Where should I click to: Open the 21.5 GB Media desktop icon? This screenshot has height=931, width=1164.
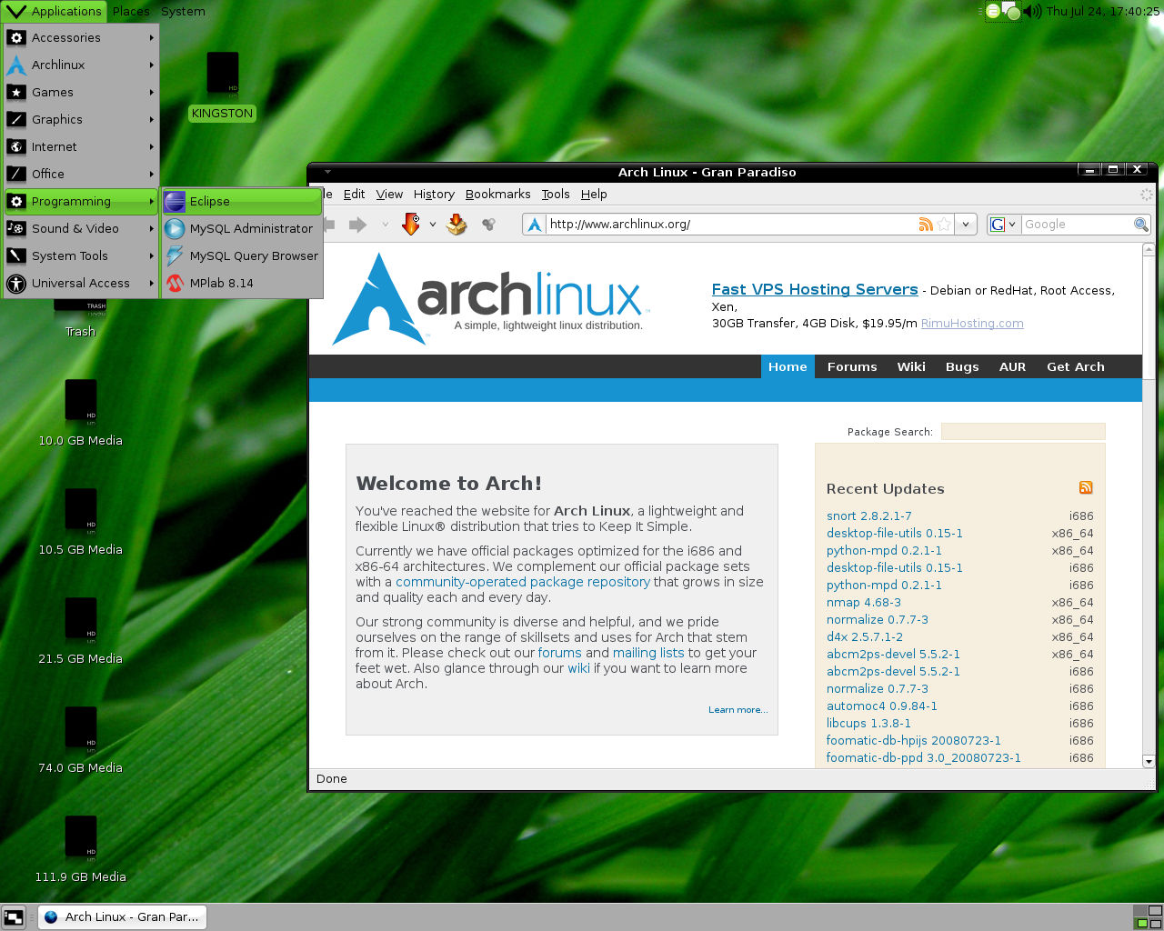(80, 632)
